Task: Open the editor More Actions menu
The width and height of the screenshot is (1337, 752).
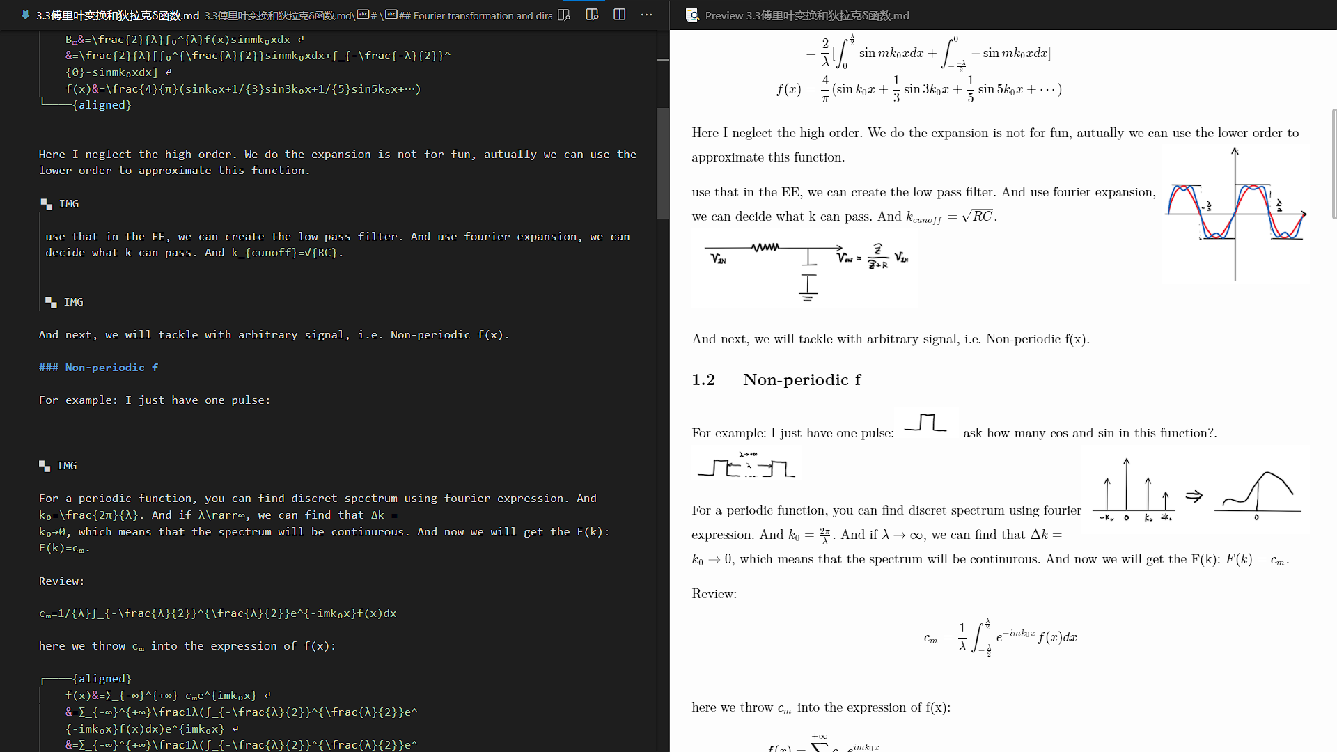Action: pyautogui.click(x=646, y=15)
